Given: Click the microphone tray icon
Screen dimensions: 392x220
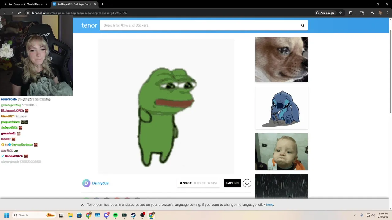Looking at the screenshot, I should coord(362,215).
